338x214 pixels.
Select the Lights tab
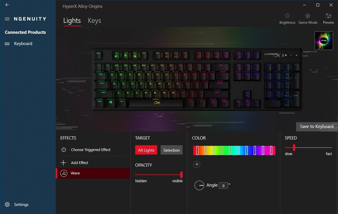click(72, 21)
